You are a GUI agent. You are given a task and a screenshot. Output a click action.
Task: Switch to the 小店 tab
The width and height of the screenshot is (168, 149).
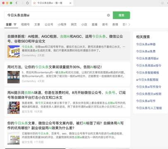coord(84,24)
